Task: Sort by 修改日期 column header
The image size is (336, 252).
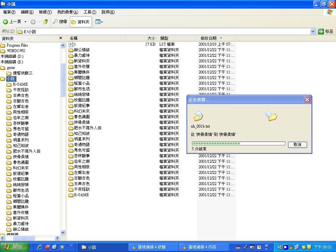Action: click(209, 38)
